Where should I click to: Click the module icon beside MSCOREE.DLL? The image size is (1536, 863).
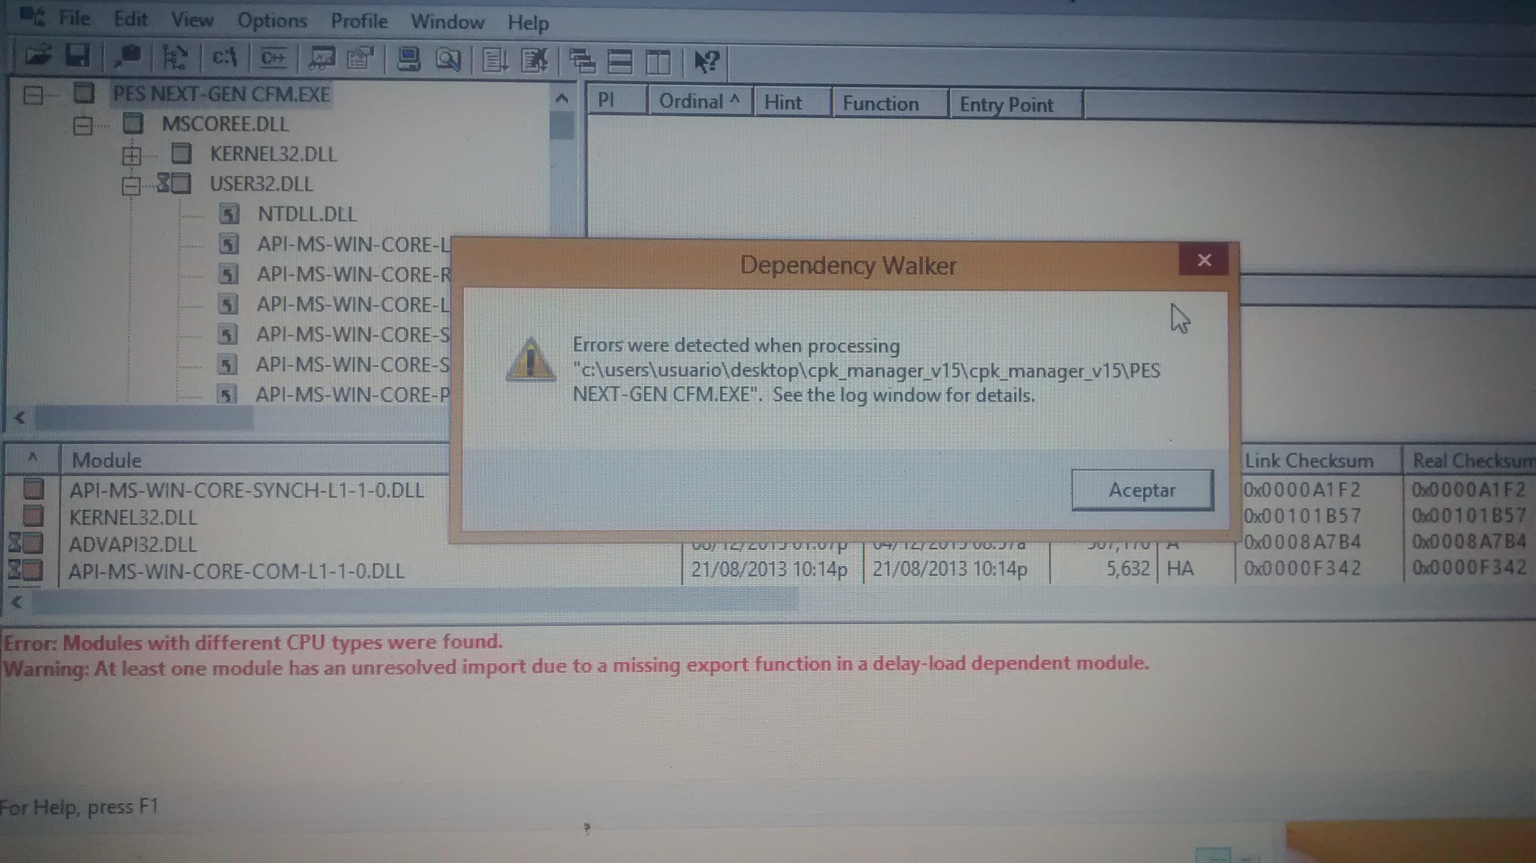(x=133, y=123)
